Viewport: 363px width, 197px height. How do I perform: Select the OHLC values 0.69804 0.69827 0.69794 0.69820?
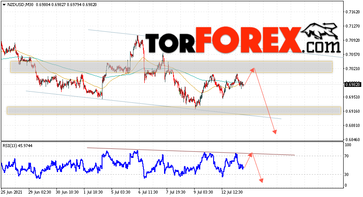tap(66, 5)
